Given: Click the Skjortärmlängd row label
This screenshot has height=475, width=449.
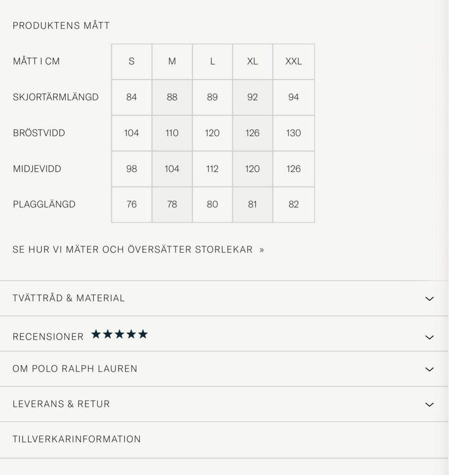Looking at the screenshot, I should [56, 97].
